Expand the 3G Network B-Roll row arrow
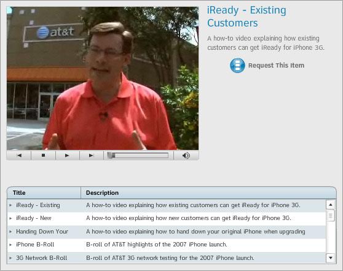The height and width of the screenshot is (271, 343). [10, 258]
